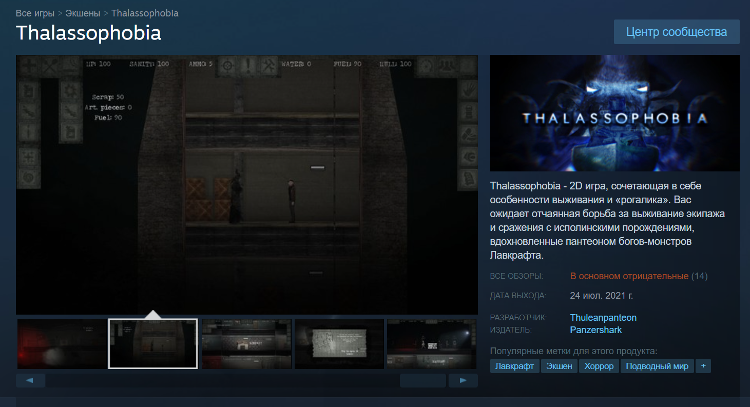The height and width of the screenshot is (407, 750).
Task: Click the Thalassophobia header capsule image
Action: point(615,113)
